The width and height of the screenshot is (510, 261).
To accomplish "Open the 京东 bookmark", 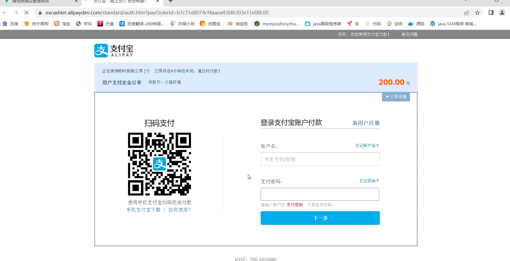I will (84, 24).
